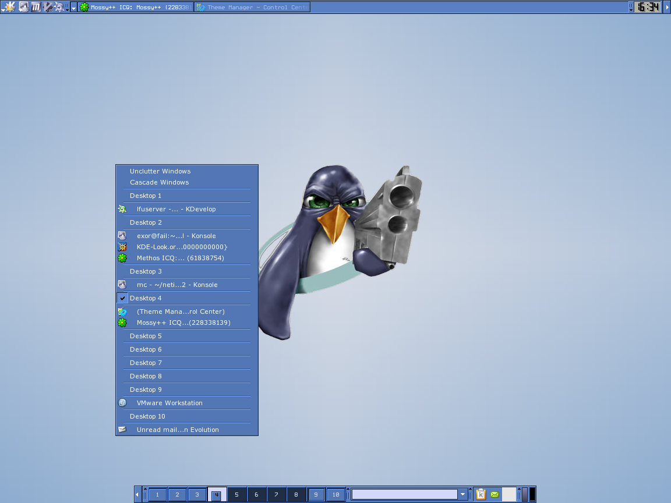The image size is (671, 503).
Task: Select Desktop 2 in window list menu
Action: (187, 222)
